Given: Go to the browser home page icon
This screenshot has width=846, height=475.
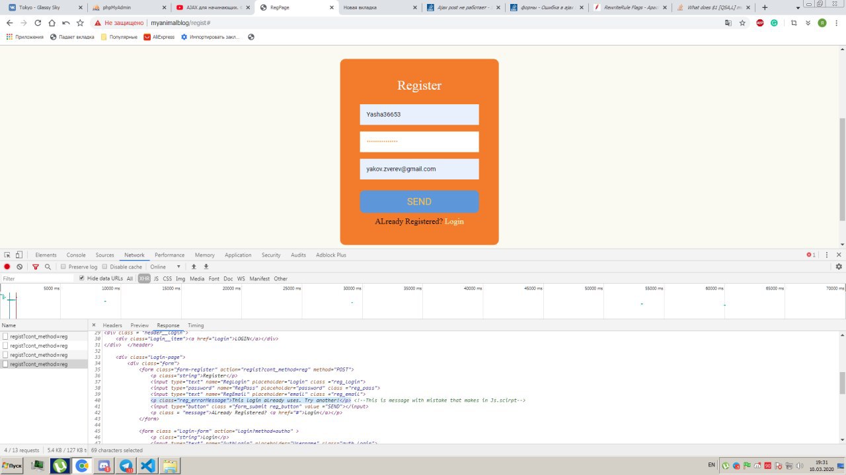Looking at the screenshot, I should tap(52, 22).
